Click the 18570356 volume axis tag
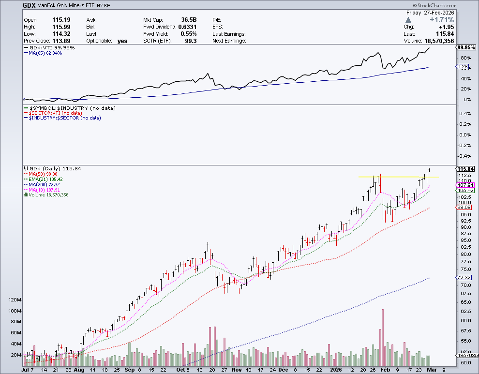 point(467,356)
